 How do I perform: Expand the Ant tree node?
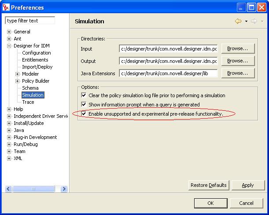tap(9, 39)
